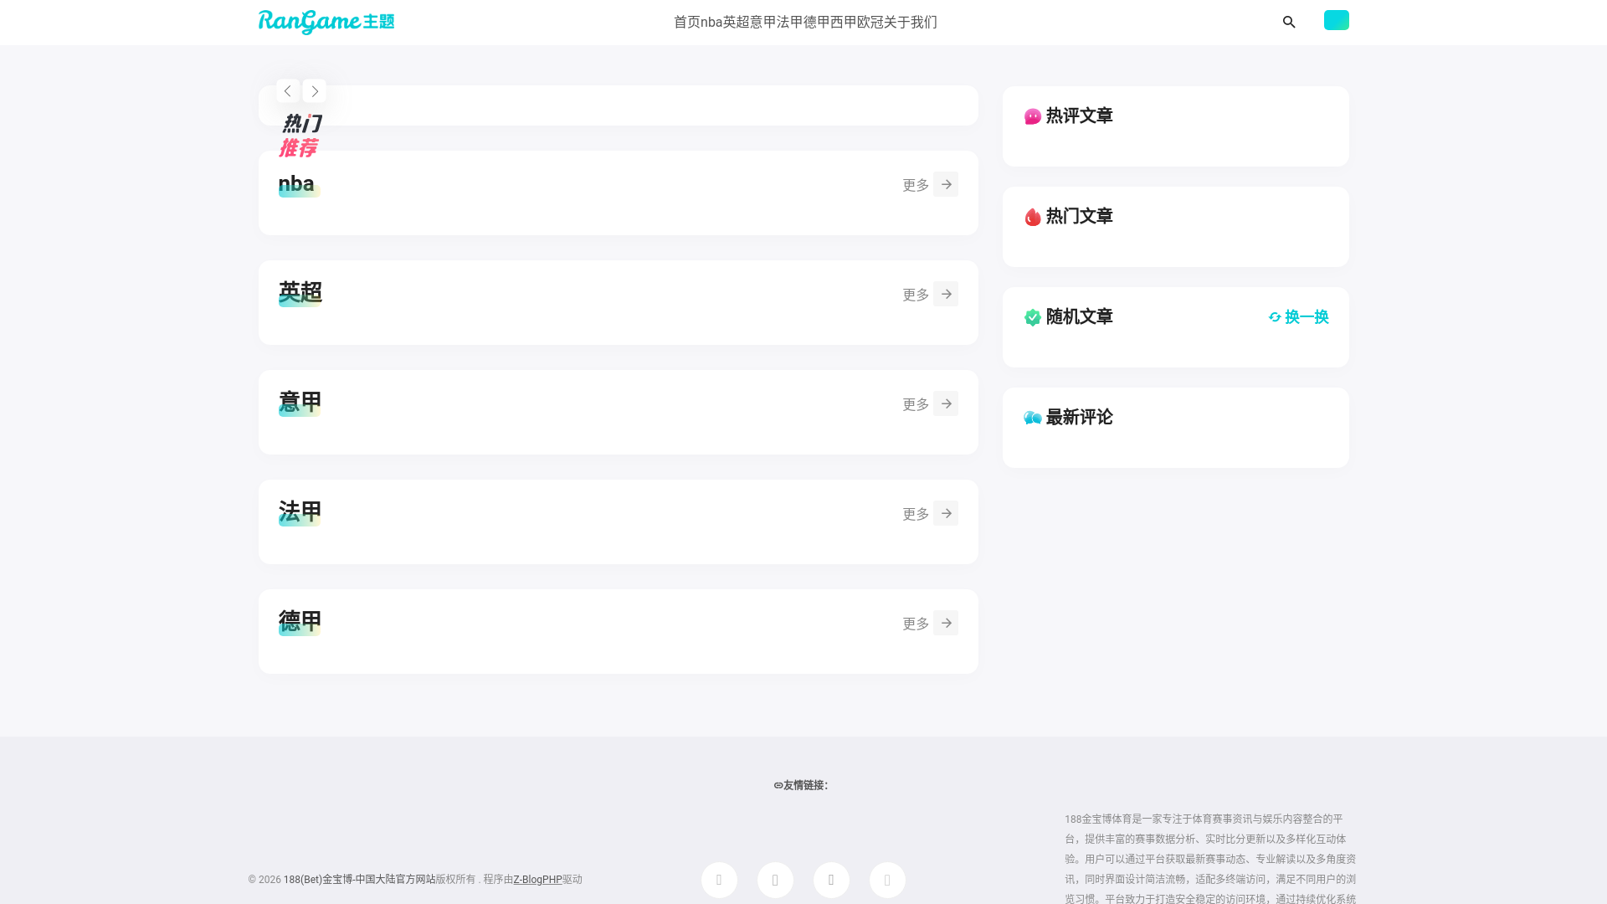This screenshot has width=1607, height=904.
Task: Click the flame icon beside 热门文章
Action: coord(1033,217)
